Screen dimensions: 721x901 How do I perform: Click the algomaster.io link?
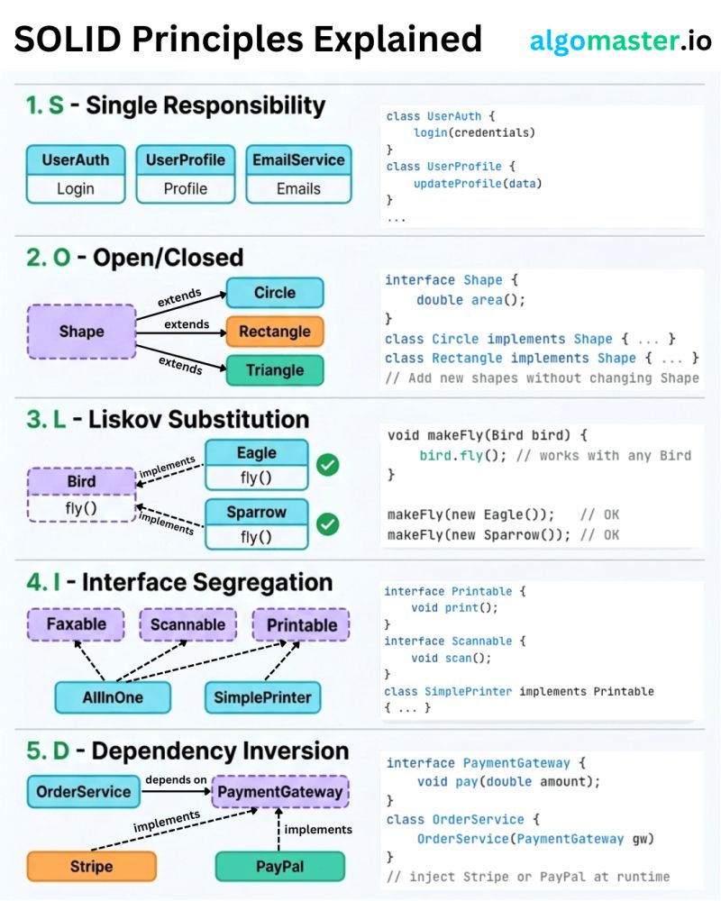620,41
